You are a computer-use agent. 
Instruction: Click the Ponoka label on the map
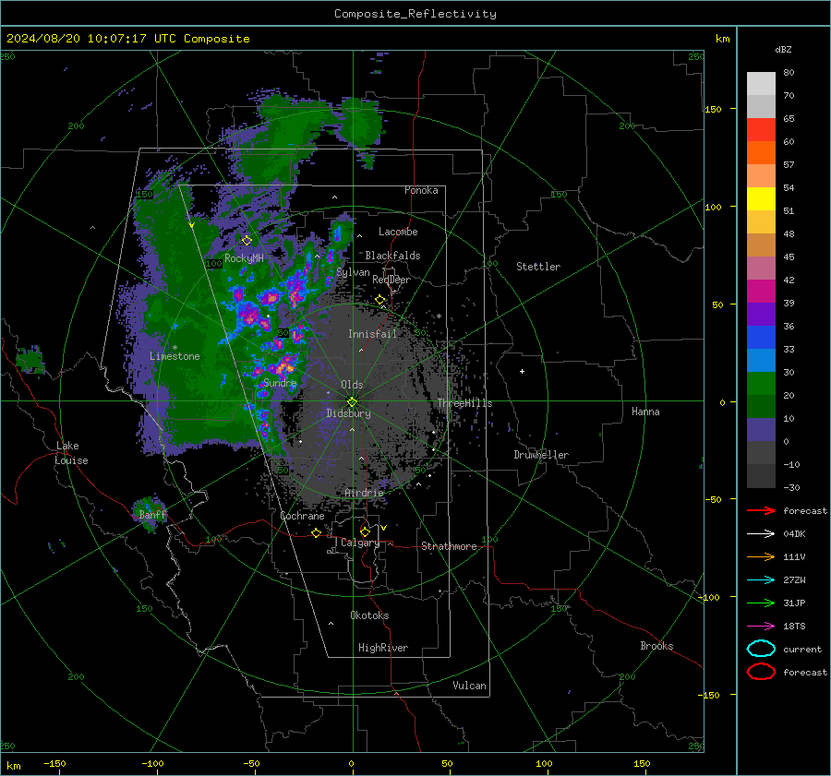tap(421, 190)
